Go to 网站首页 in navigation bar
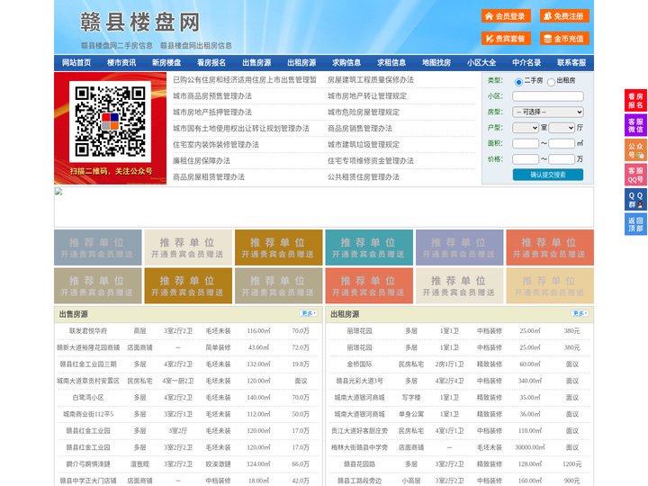This screenshot has width=648, height=486. (76, 63)
